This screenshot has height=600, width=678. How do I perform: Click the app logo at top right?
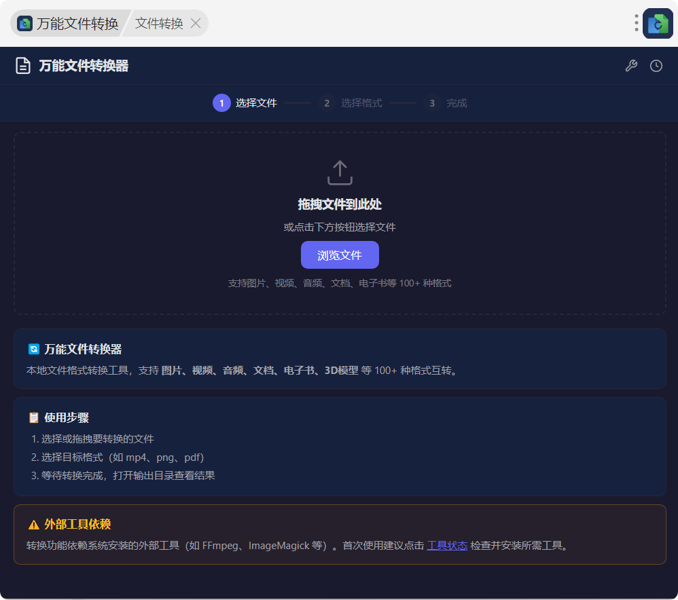point(658,23)
